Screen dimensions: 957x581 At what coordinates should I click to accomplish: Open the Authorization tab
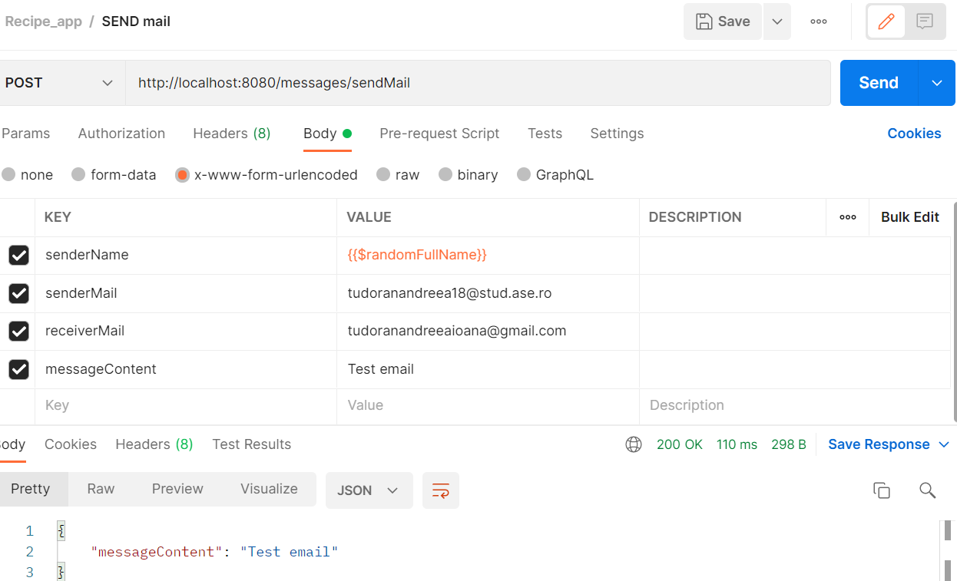(x=121, y=134)
